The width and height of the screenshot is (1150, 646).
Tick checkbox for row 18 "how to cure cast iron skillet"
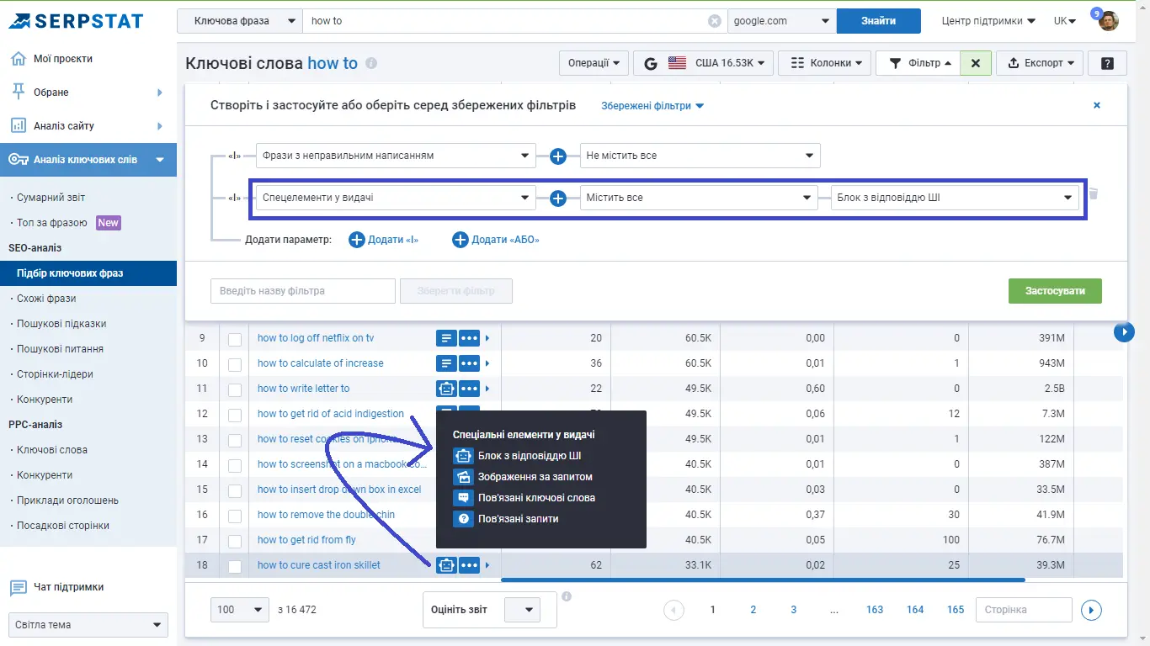point(235,566)
